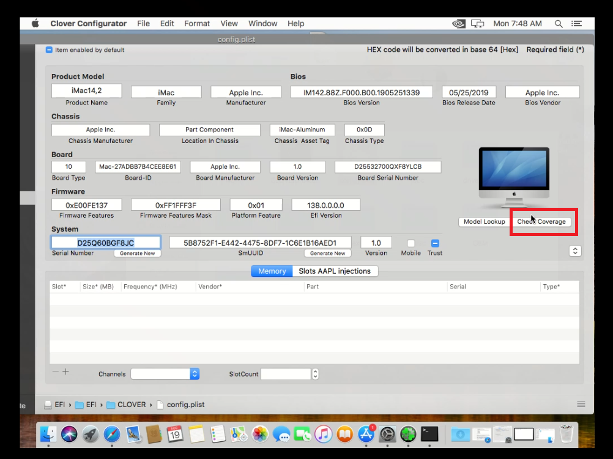Open Clover Configurator app menu
The image size is (613, 459).
point(88,23)
